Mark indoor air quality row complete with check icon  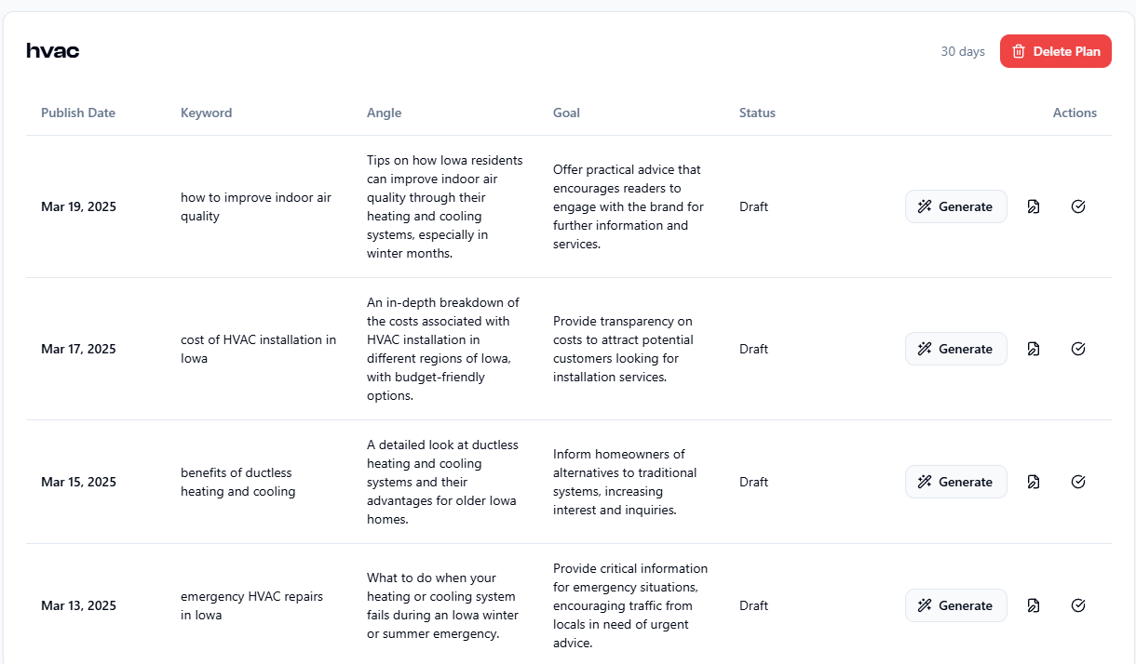click(1078, 206)
